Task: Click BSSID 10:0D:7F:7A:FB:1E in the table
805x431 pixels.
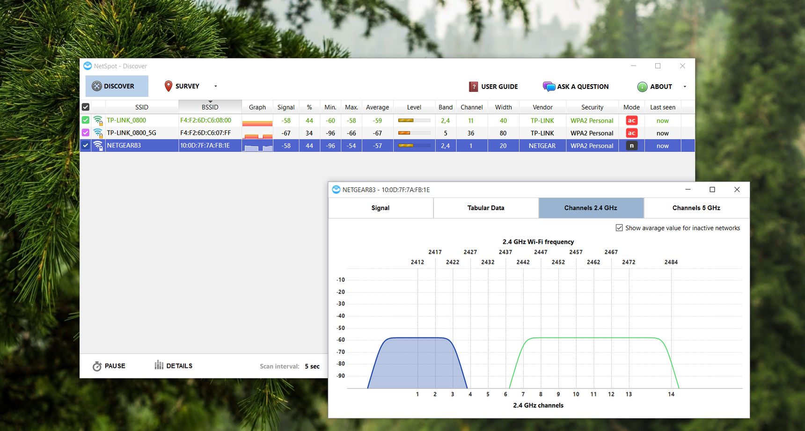Action: click(205, 146)
